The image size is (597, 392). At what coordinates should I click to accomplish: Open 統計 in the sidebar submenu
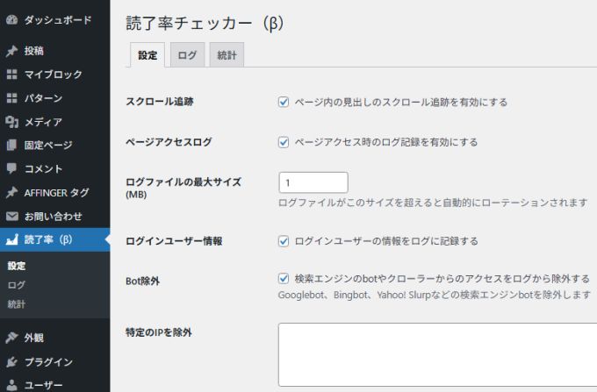pos(17,304)
